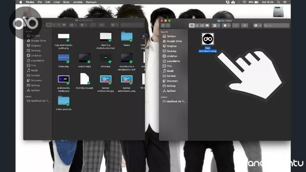
Task: Open the Buka menu
Action: 66,2
